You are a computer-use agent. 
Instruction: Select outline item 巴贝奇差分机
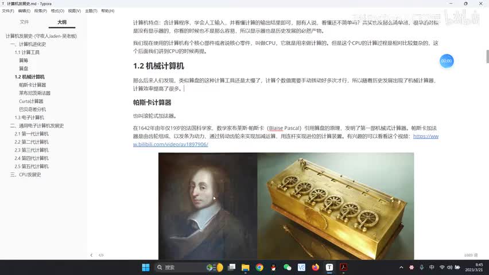[33, 109]
